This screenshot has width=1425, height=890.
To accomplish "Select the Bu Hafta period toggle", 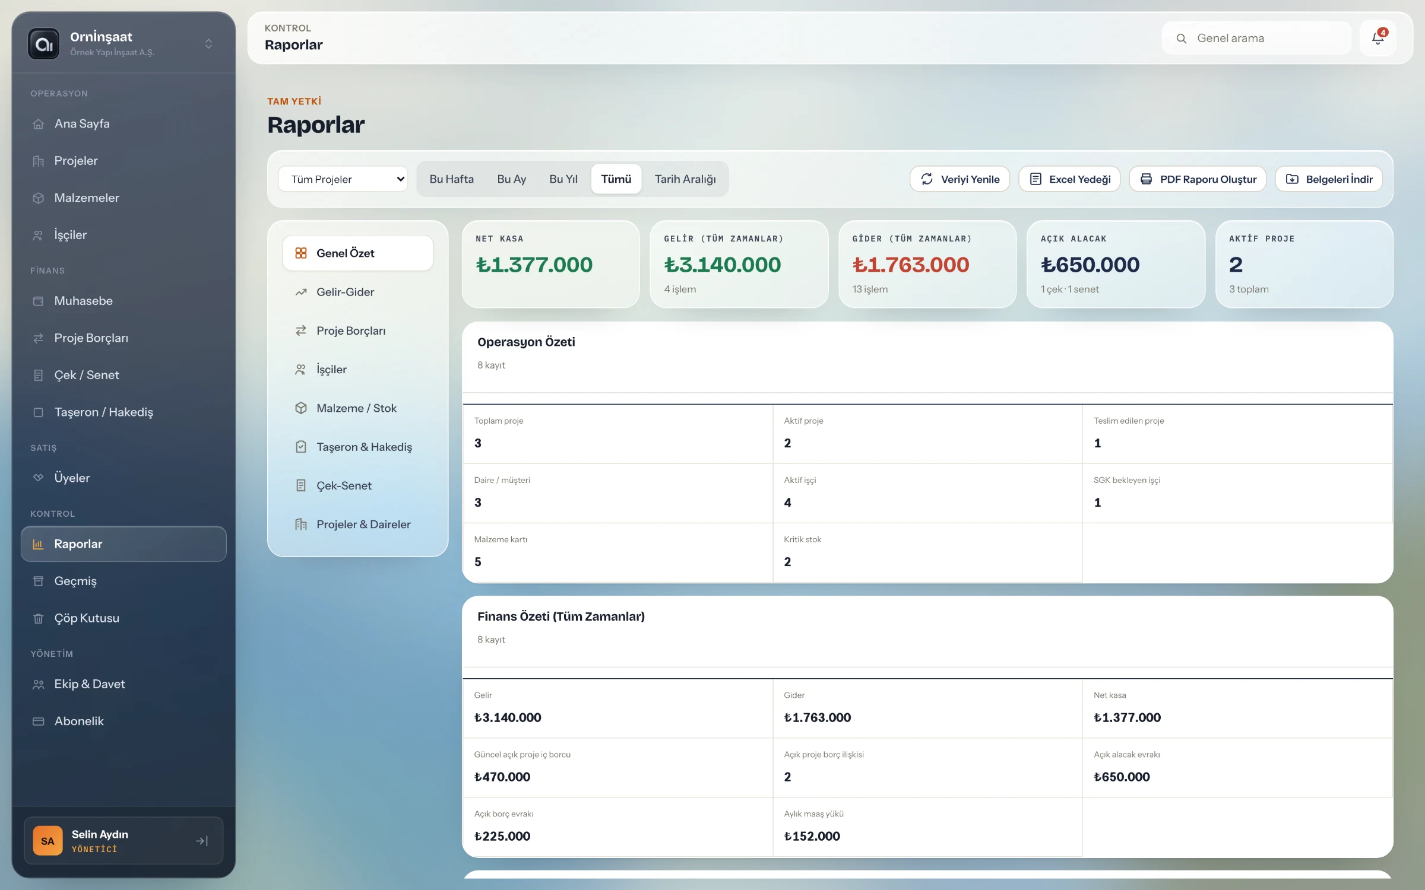I will point(451,179).
